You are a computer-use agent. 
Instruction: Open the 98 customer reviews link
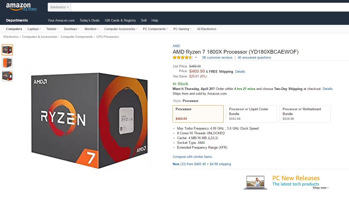click(x=217, y=58)
